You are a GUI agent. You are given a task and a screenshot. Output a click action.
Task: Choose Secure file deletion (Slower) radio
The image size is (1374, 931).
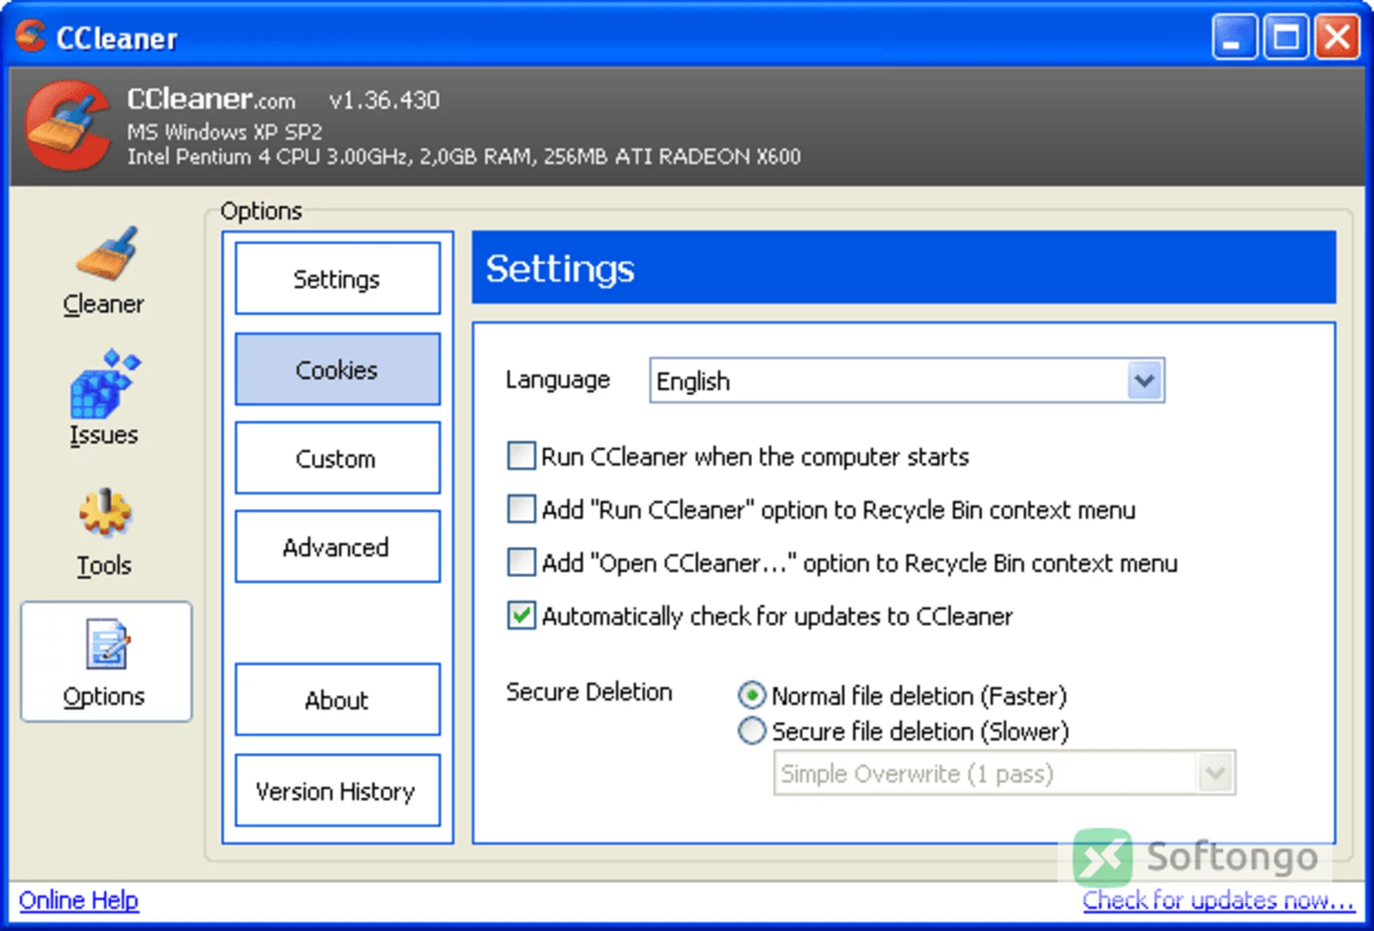[x=751, y=731]
